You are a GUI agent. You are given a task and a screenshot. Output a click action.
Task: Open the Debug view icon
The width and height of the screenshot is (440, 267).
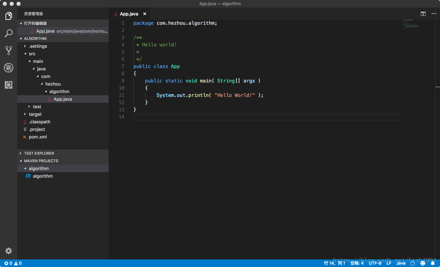[x=9, y=68]
